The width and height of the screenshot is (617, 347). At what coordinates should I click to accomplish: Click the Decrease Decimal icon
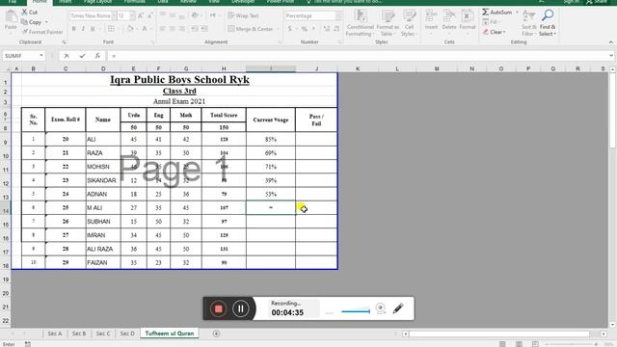pyautogui.click(x=336, y=29)
